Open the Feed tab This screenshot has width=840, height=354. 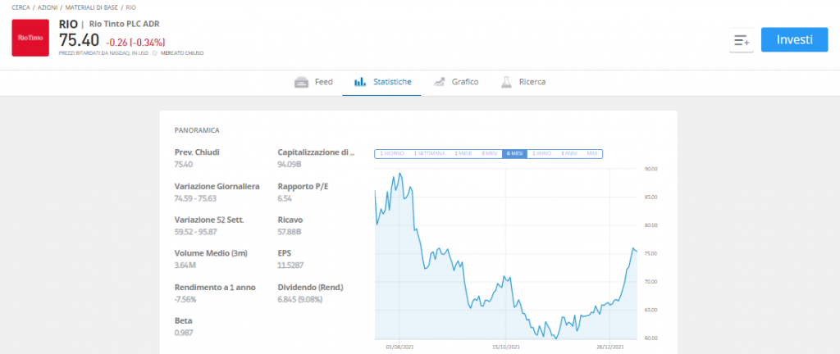[314, 82]
